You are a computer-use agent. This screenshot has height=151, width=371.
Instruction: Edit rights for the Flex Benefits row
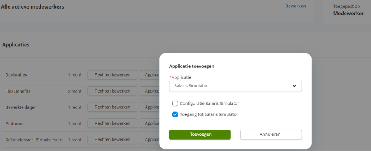[112, 91]
